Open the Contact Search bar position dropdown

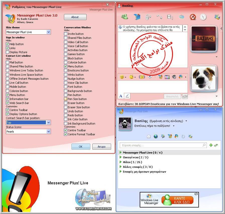coord(48,122)
